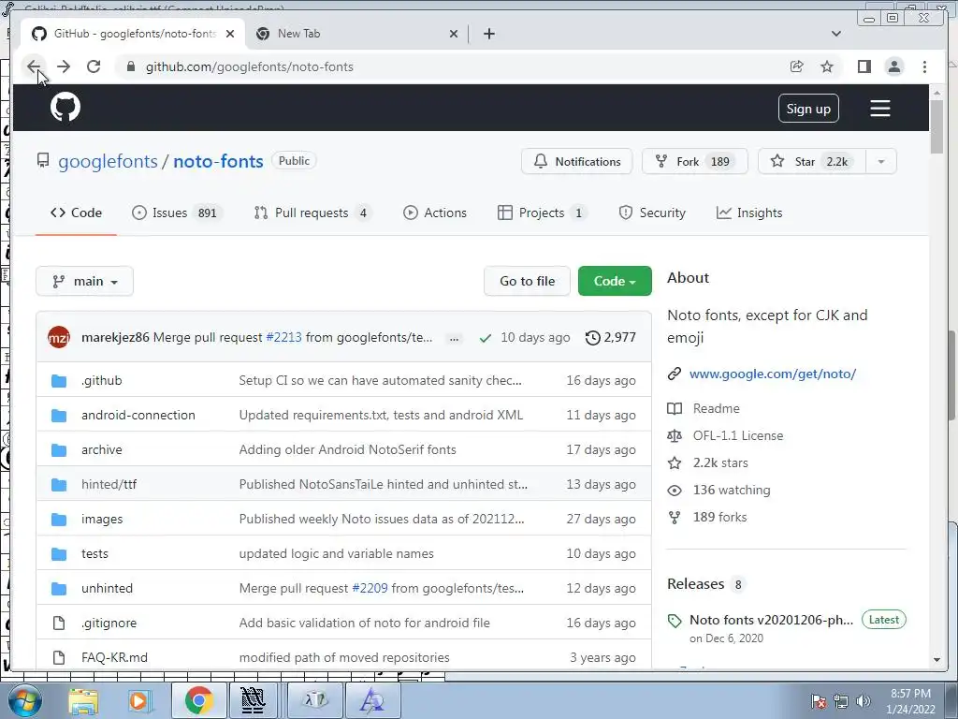Open the hinted/ttf folder
958x719 pixels.
(x=109, y=484)
